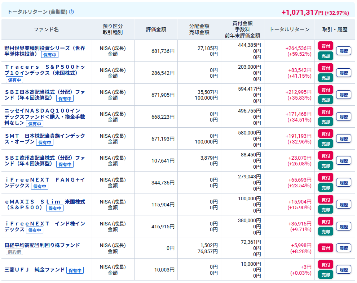
Task: Sell the iFreeNEXT FANG+ index fund
Action: tap(326, 188)
